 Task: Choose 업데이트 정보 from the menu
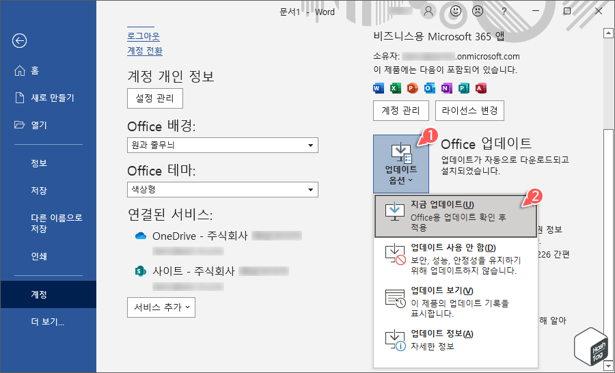click(456, 340)
